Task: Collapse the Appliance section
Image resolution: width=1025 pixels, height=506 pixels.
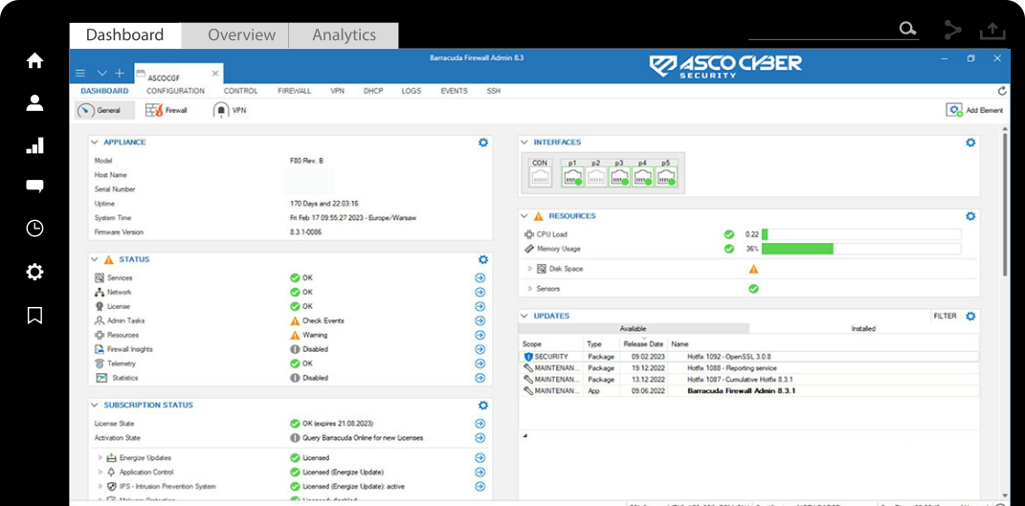Action: pyautogui.click(x=95, y=142)
